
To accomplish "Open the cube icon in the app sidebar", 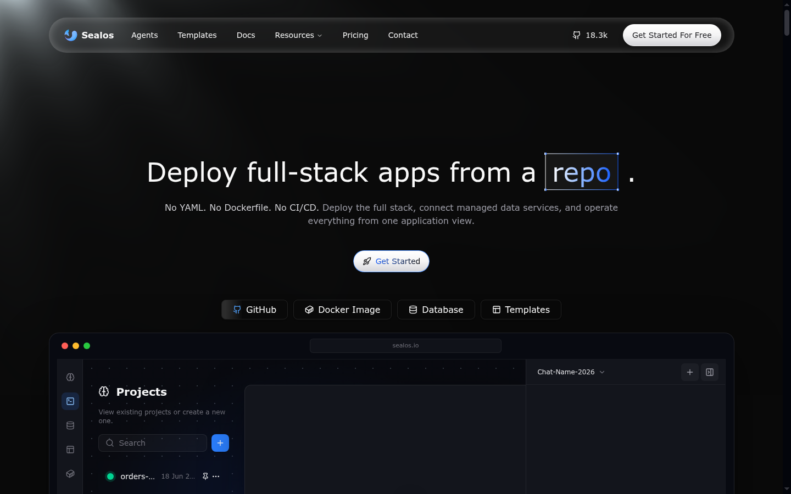I will (x=70, y=474).
